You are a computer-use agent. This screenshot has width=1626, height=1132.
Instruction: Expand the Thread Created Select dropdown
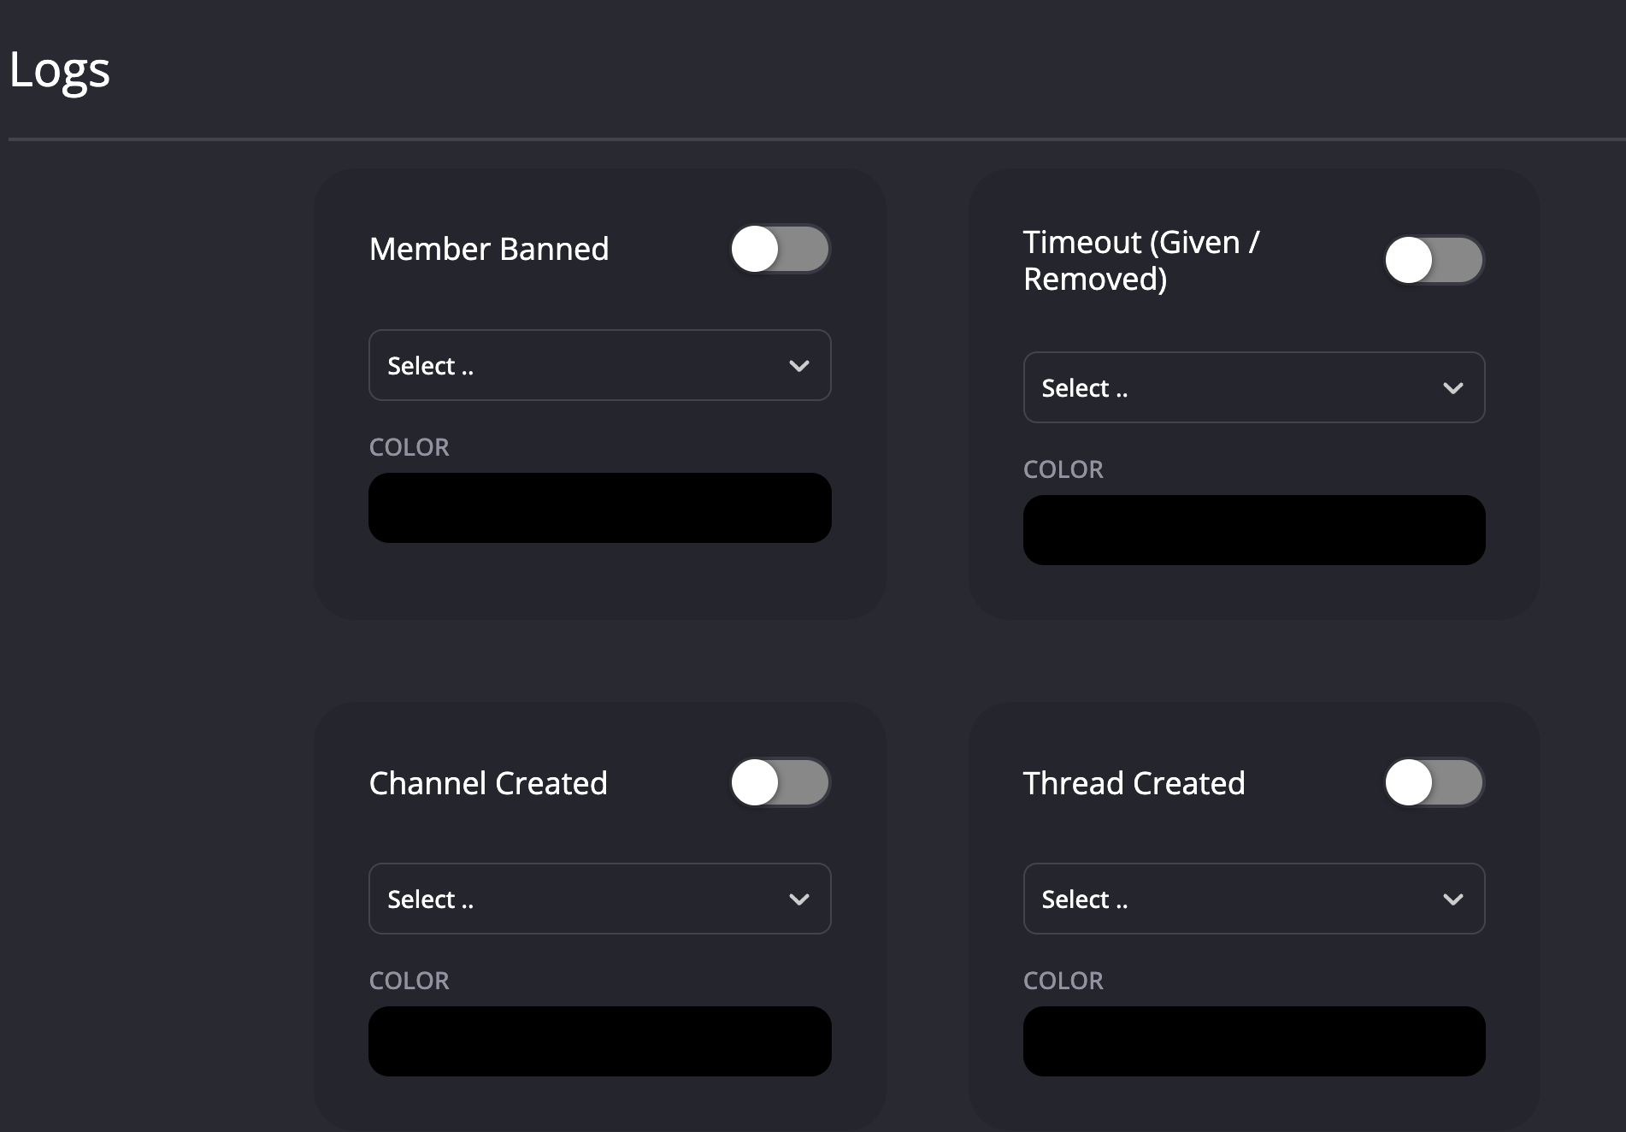(x=1253, y=899)
